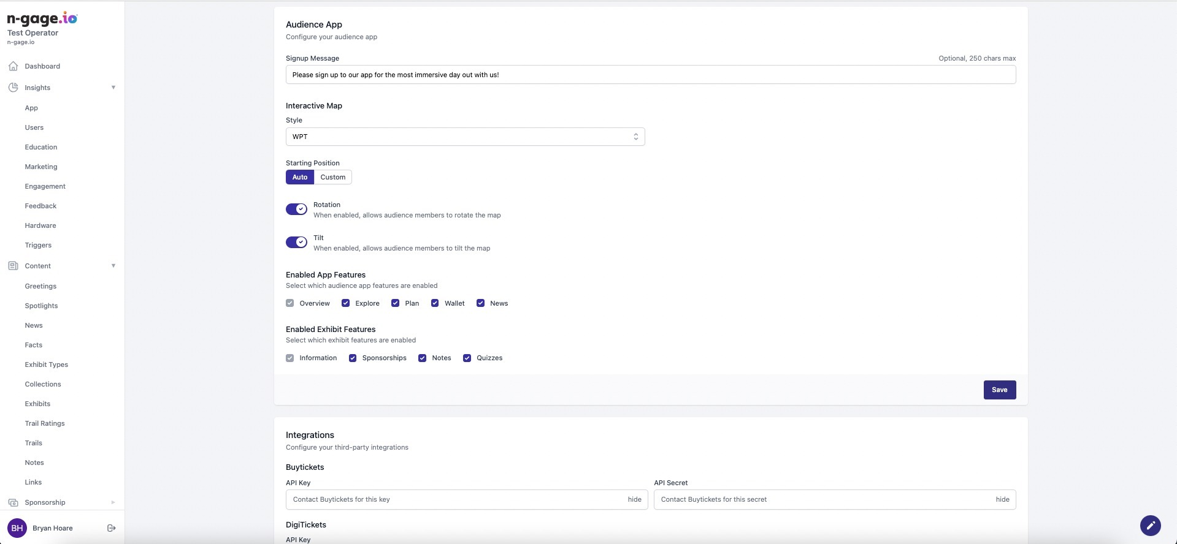Click the Insights pie chart icon

[x=13, y=88]
